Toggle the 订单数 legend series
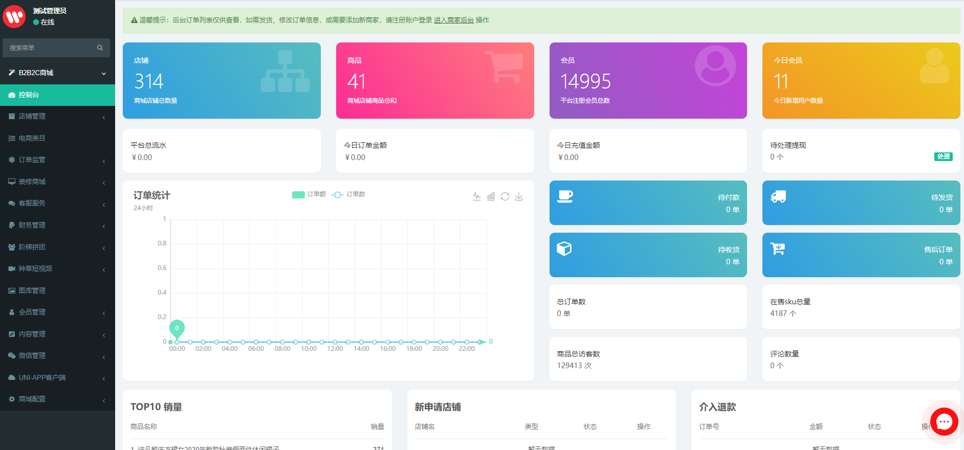 coord(348,194)
